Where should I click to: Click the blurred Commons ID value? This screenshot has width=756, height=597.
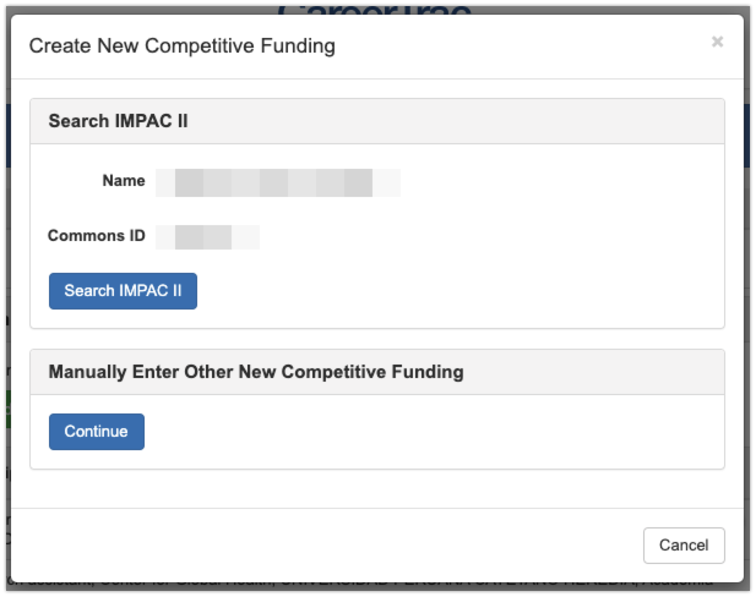point(207,237)
